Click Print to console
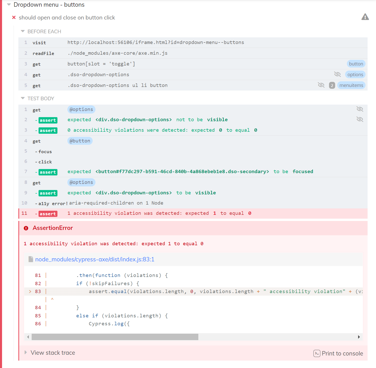This screenshot has height=368, width=376. click(338, 353)
